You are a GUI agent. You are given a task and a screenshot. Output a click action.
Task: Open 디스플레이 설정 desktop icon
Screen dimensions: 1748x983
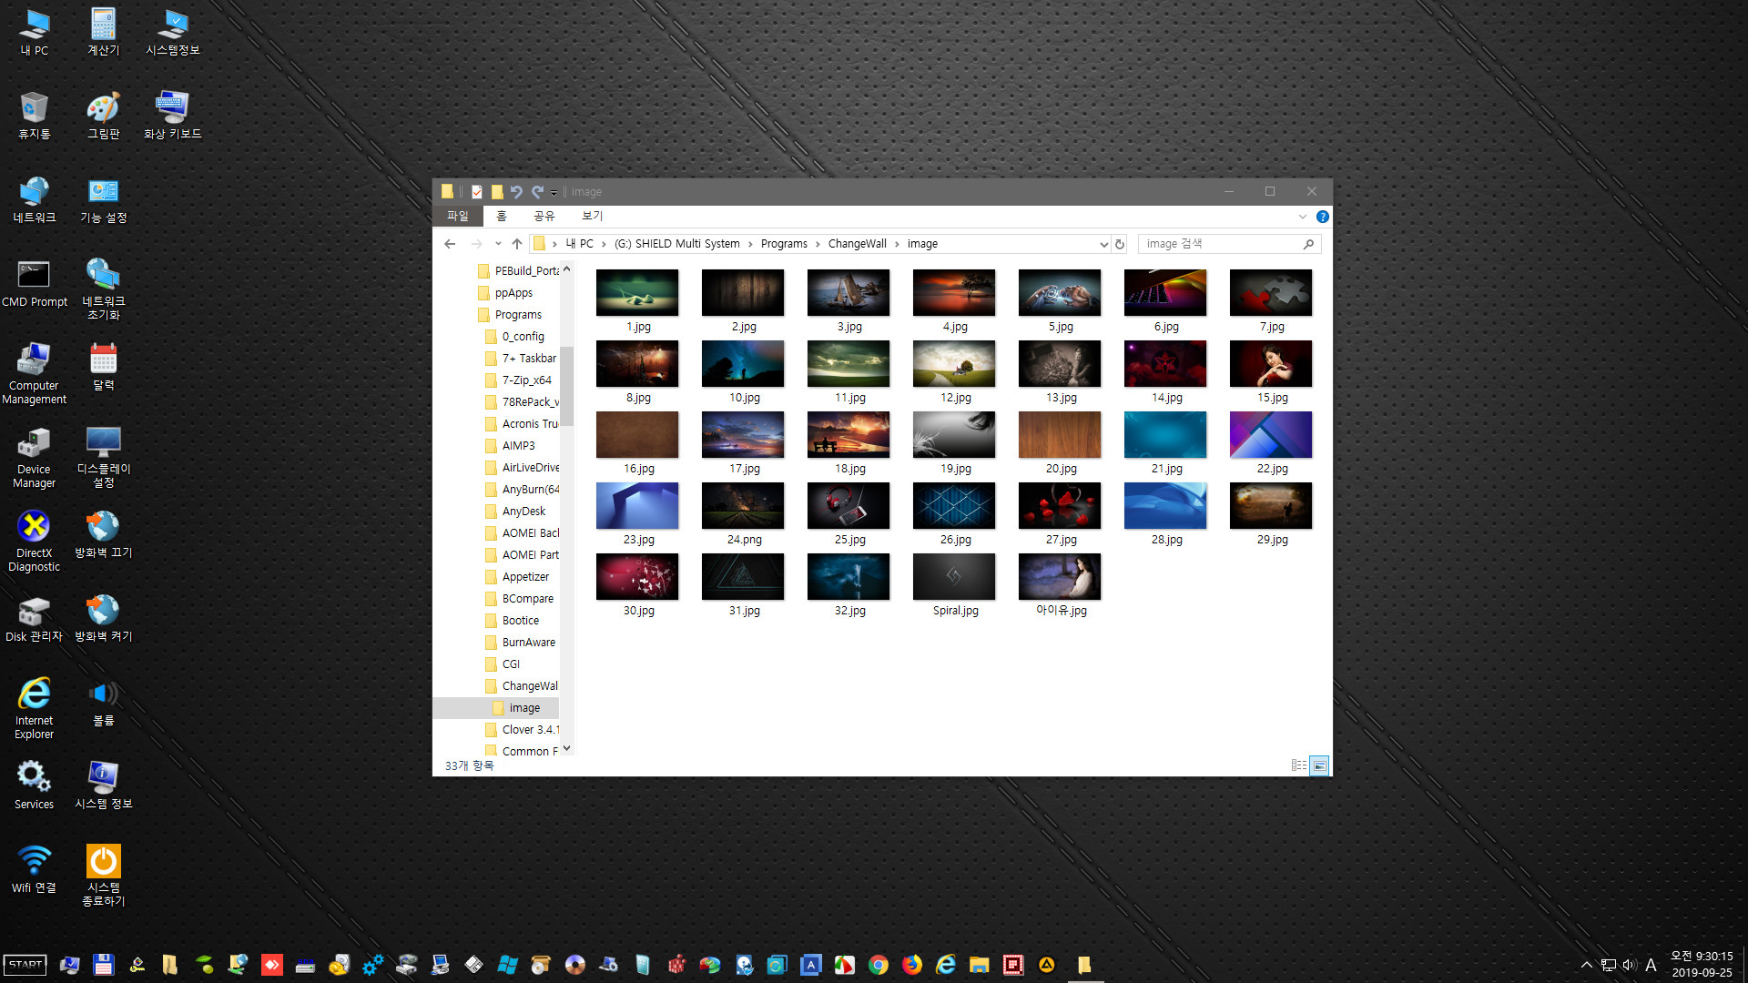coord(103,457)
